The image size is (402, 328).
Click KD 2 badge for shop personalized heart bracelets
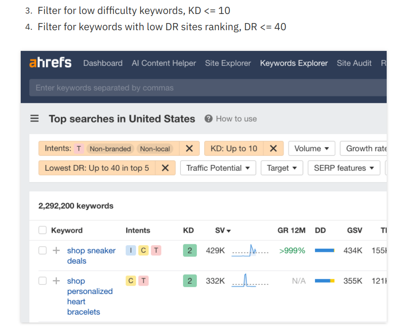190,281
